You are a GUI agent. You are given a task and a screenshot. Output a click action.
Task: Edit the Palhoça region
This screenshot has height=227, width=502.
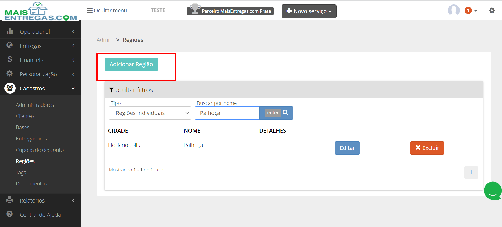coord(347,148)
